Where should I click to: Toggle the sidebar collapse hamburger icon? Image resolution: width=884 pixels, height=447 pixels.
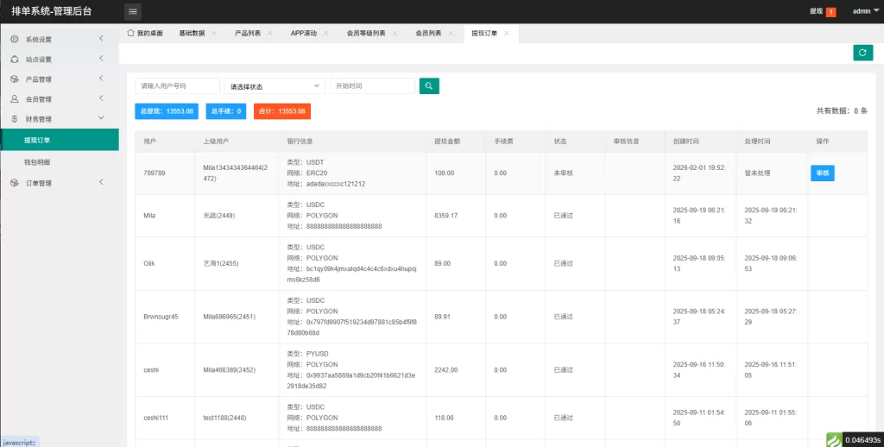point(133,11)
